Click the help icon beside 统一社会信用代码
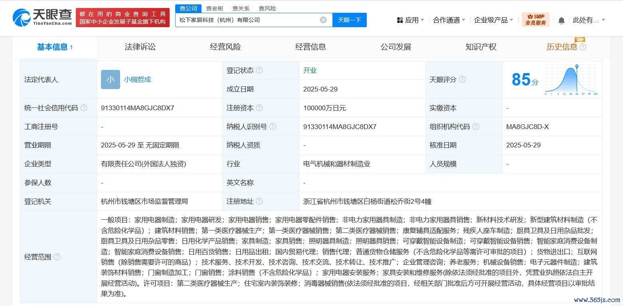 point(84,108)
